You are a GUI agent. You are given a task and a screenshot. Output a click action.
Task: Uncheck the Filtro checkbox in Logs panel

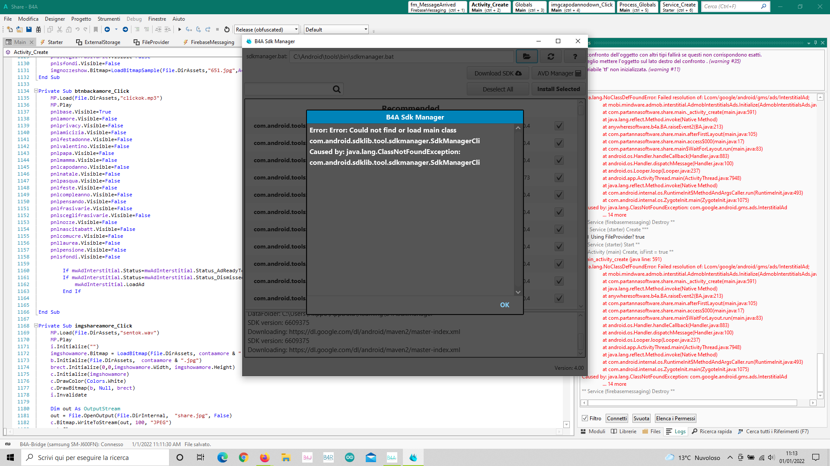pyautogui.click(x=585, y=419)
